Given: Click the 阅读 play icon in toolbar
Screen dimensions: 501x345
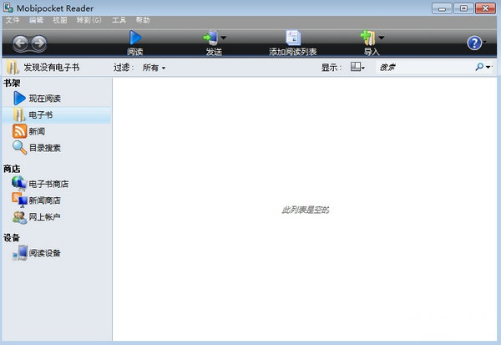Looking at the screenshot, I should (135, 38).
